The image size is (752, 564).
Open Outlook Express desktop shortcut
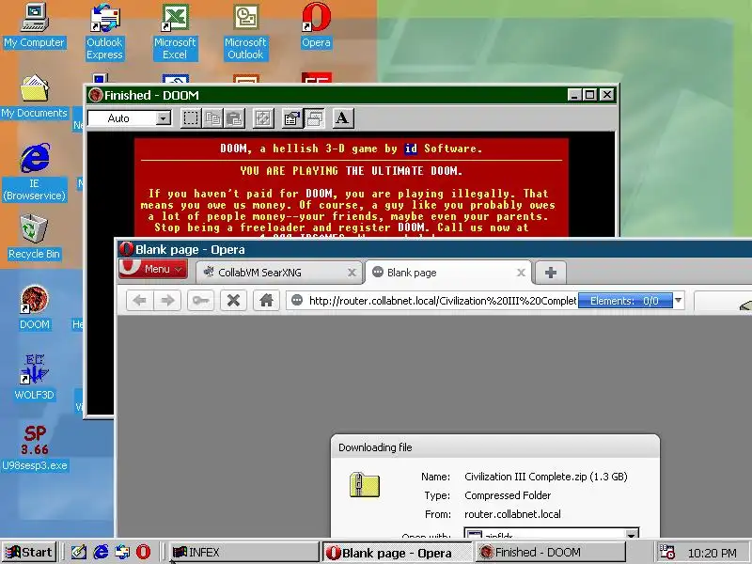[104, 31]
